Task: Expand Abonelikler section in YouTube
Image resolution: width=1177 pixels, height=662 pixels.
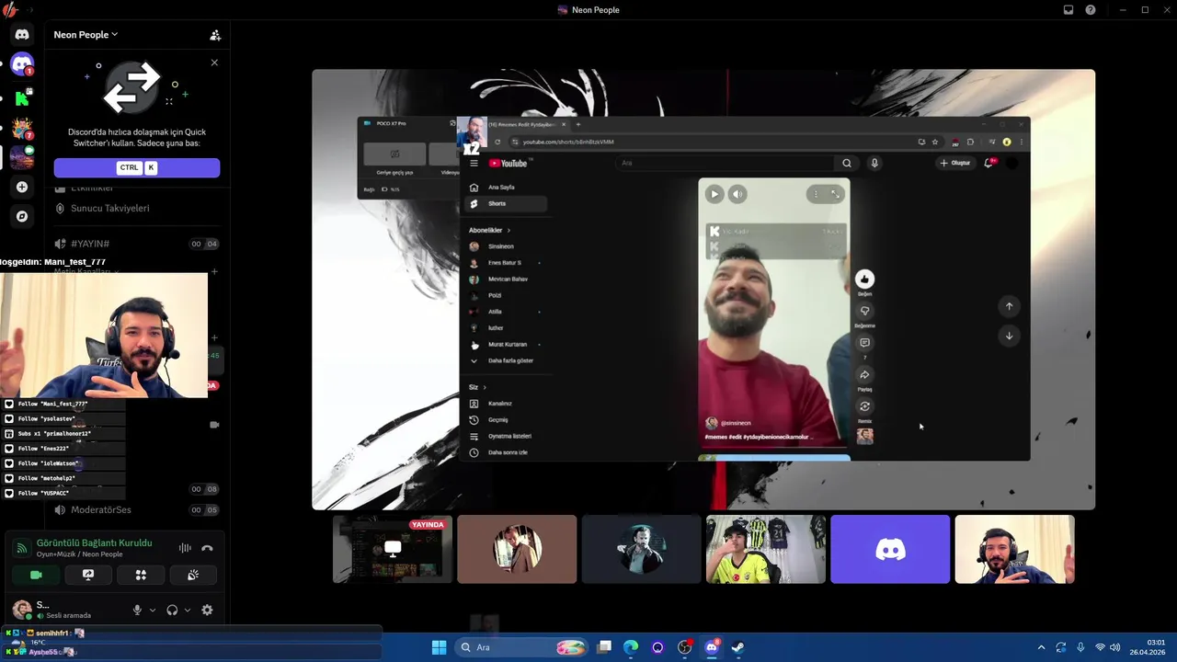Action: click(x=489, y=230)
